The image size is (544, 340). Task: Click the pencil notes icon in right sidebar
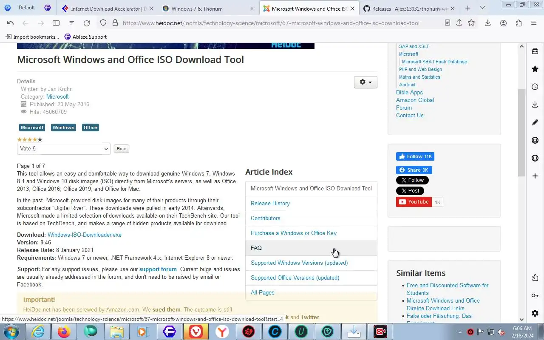pyautogui.click(x=535, y=122)
